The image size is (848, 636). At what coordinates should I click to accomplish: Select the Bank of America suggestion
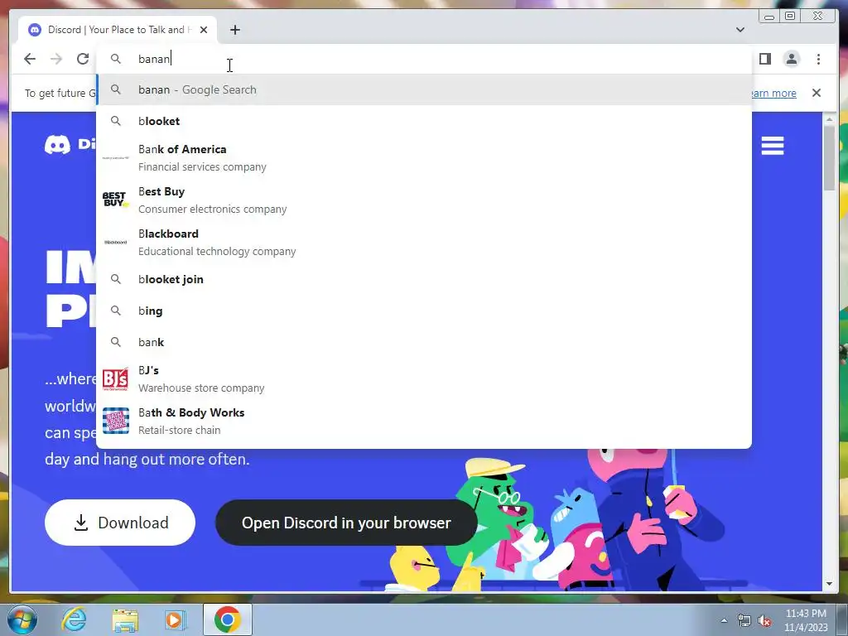coord(424,158)
